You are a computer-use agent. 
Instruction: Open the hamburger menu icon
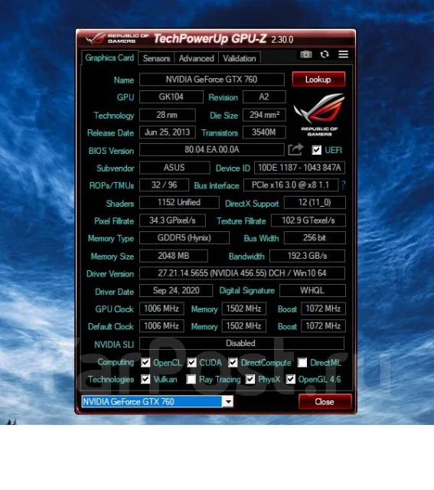click(x=344, y=54)
